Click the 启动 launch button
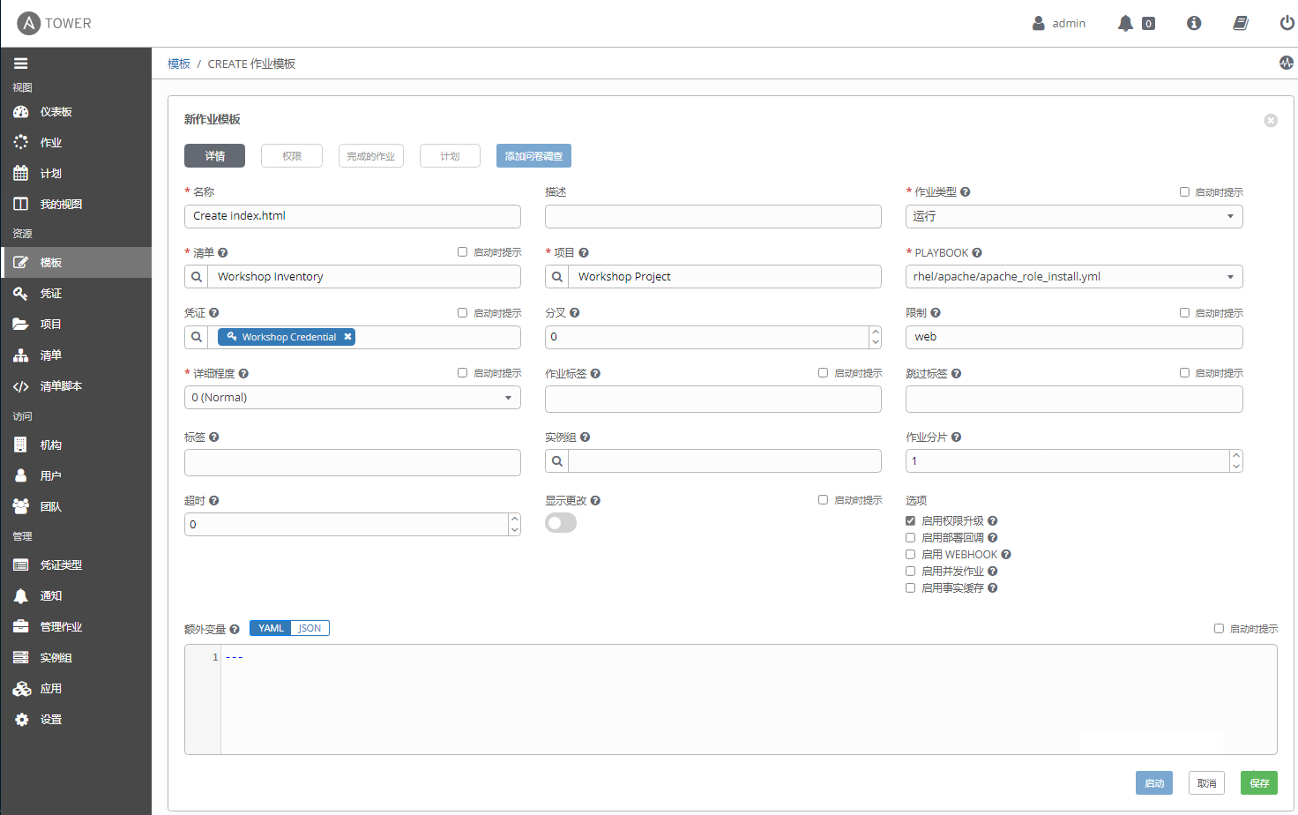This screenshot has height=815, width=1298. (x=1154, y=783)
